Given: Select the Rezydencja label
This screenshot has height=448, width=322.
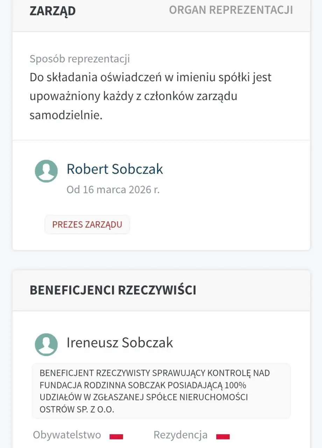Looking at the screenshot, I should [x=181, y=435].
